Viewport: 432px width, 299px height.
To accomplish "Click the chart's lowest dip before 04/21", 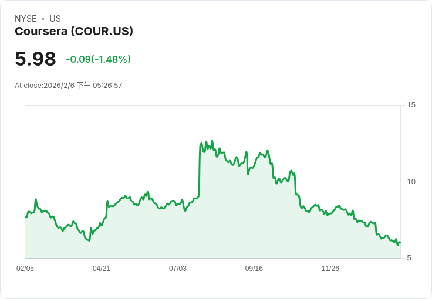I will (89, 241).
